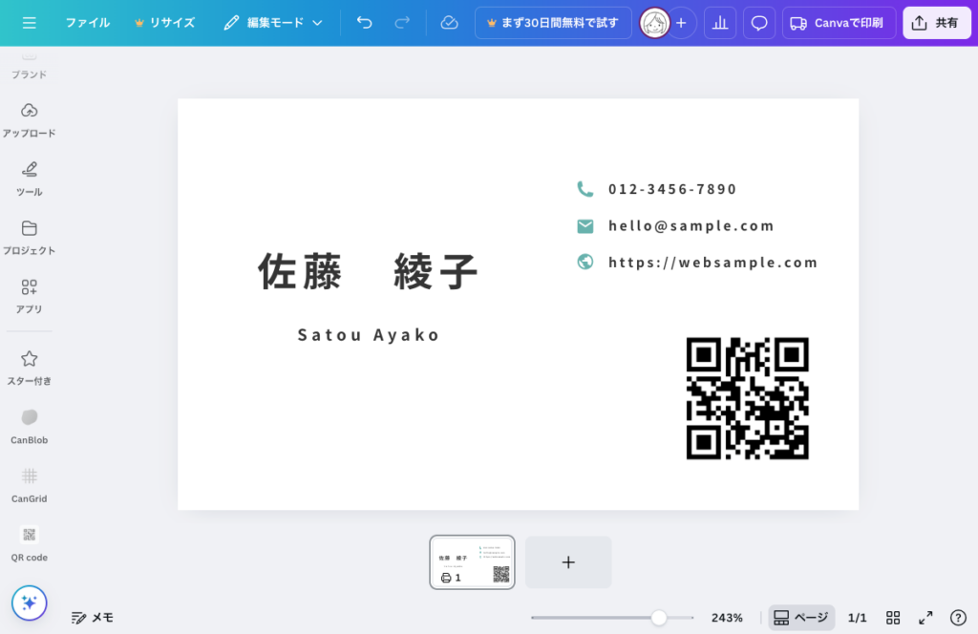Open the ブランド panel

pos(29,66)
